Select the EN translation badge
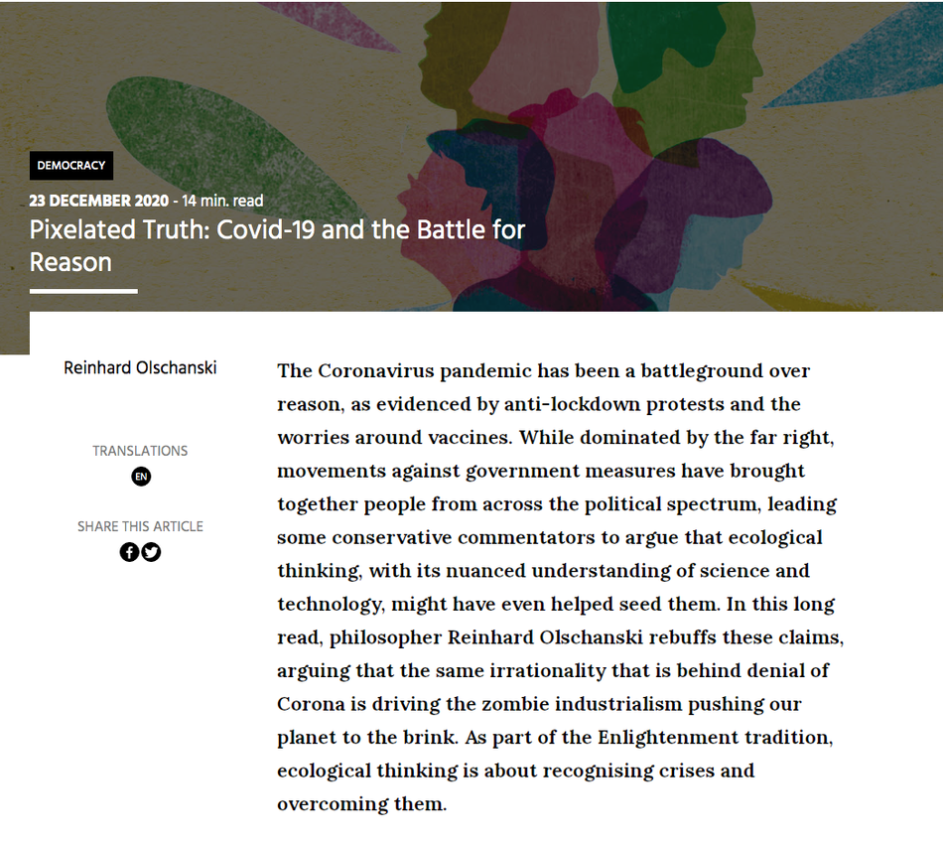This screenshot has width=943, height=842. (141, 477)
